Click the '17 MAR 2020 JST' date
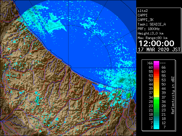Viewport: 182px width, 136px height. point(159,50)
